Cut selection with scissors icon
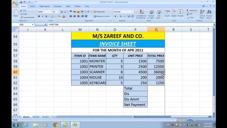The width and height of the screenshot is (227, 128). (x=23, y=10)
